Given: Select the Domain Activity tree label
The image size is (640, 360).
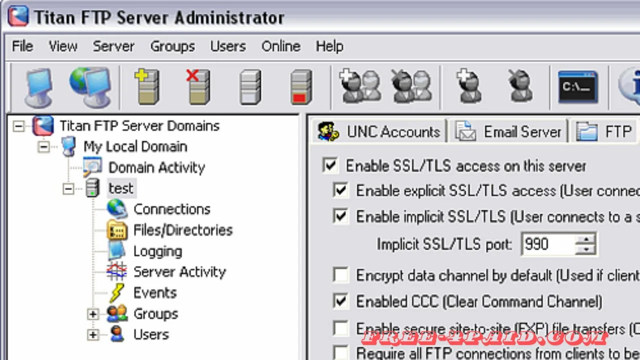Looking at the screenshot, I should pos(157,167).
